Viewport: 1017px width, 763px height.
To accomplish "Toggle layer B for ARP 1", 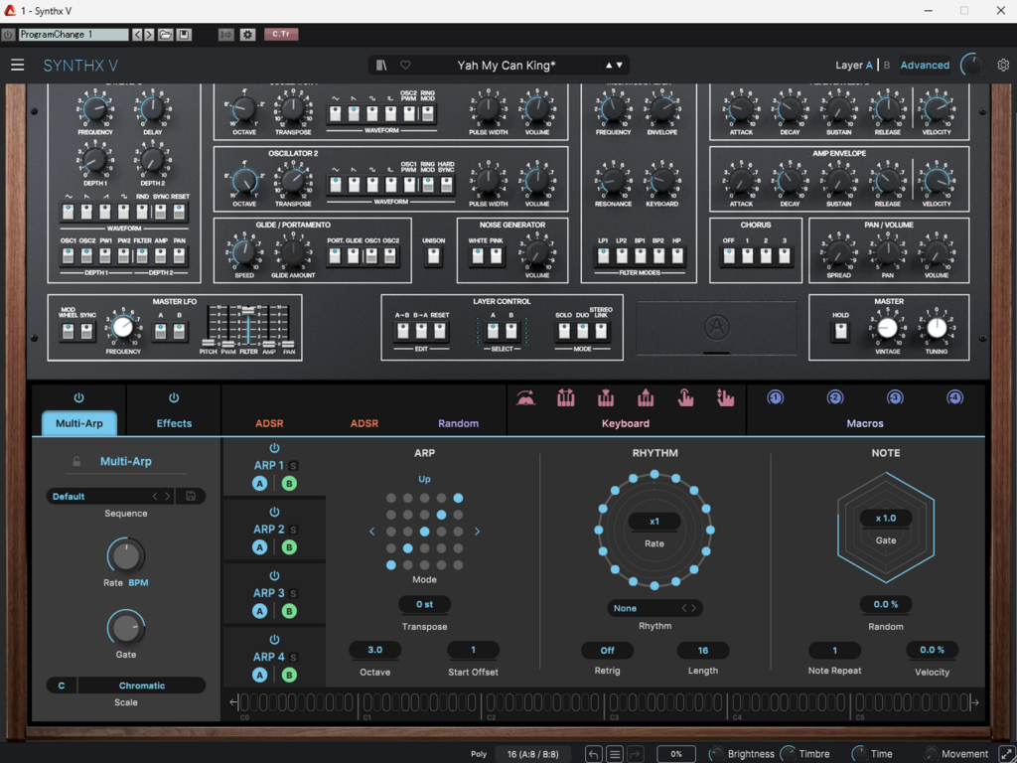I will click(x=289, y=484).
